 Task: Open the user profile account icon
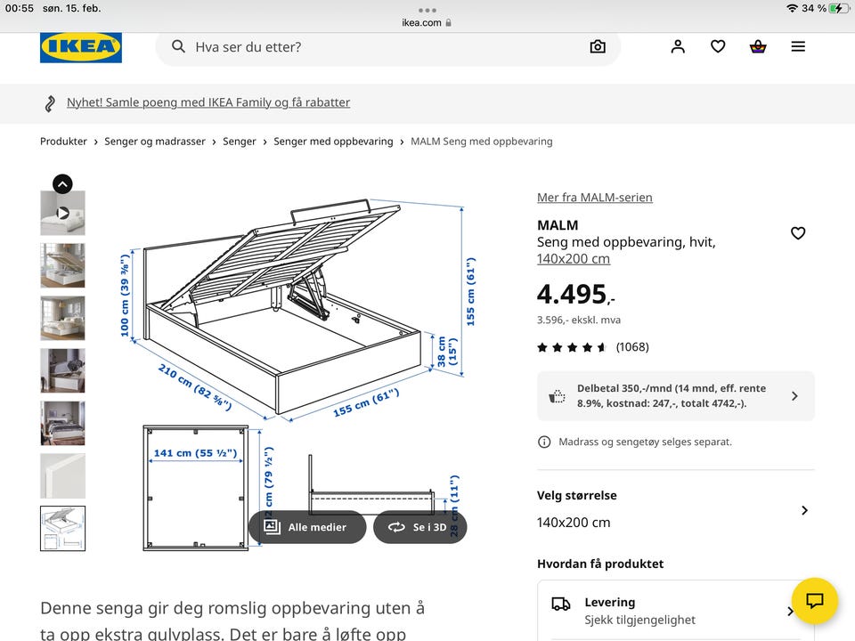pos(678,47)
